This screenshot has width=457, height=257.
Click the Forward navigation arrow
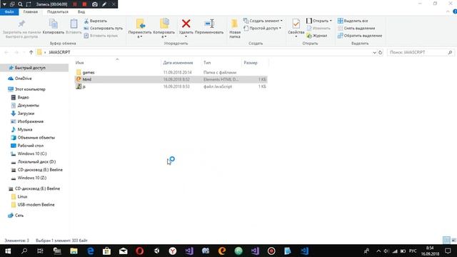click(16, 52)
